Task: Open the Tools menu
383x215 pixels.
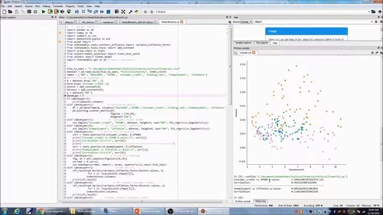Action: coord(80,6)
